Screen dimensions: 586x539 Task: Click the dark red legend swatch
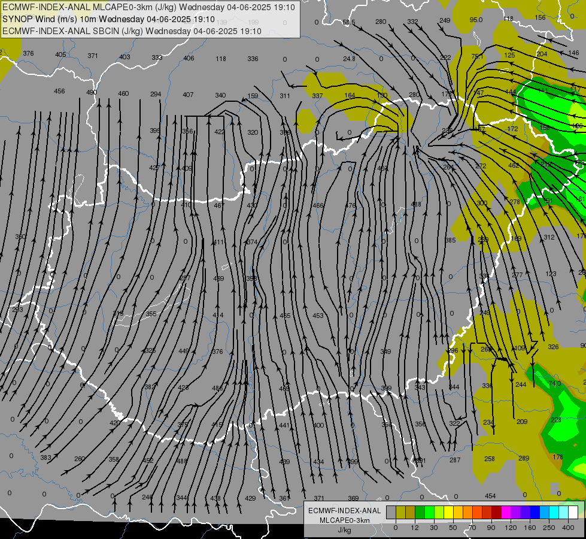[x=497, y=512]
